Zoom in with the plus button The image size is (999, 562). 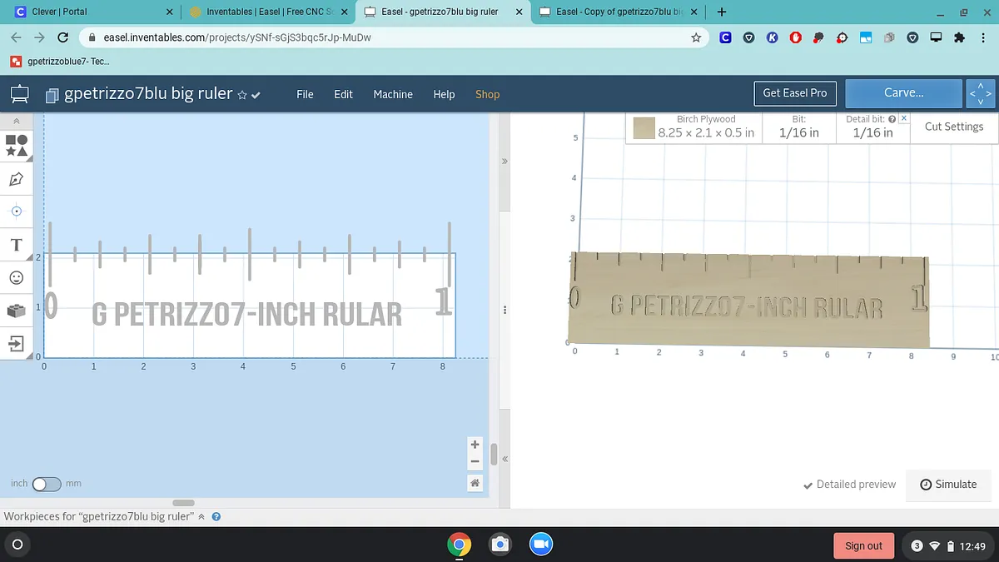point(475,445)
